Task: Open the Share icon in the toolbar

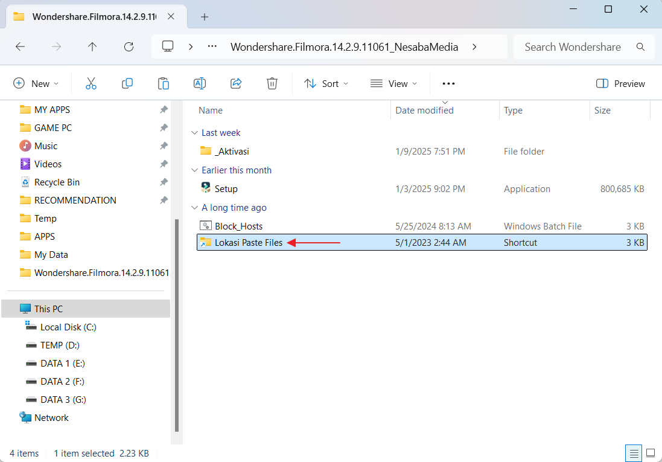Action: 236,83
